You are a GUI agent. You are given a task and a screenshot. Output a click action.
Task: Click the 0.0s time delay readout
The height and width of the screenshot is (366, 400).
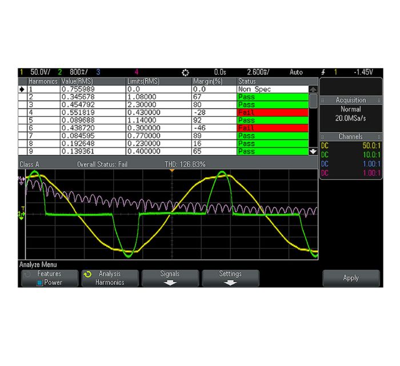tap(220, 72)
